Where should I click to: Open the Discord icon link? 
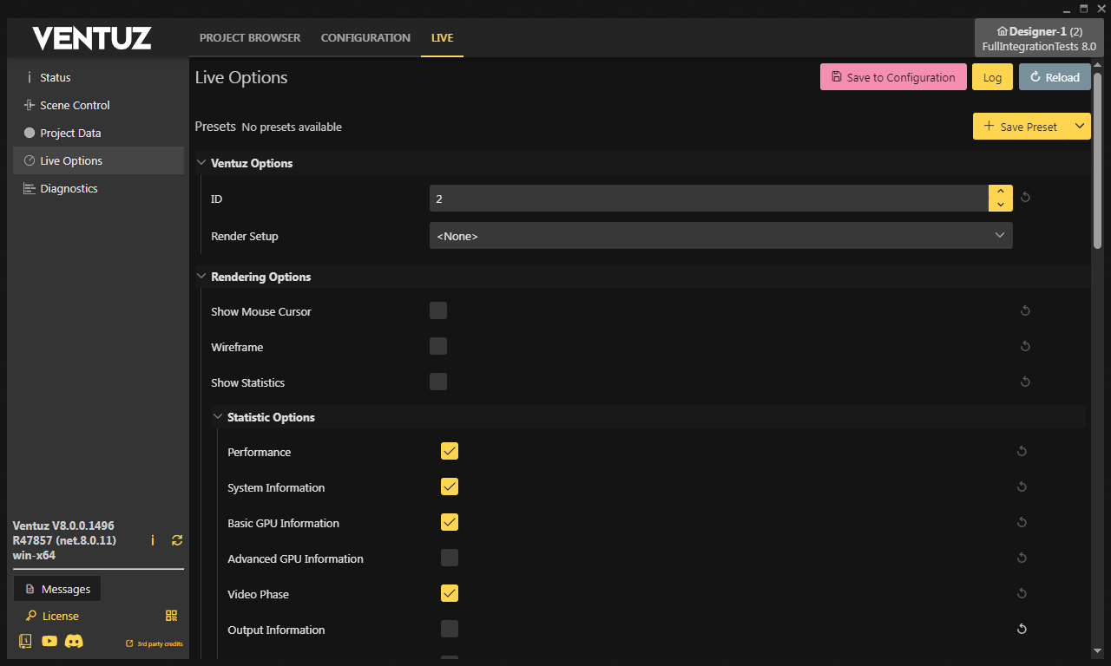[74, 641]
